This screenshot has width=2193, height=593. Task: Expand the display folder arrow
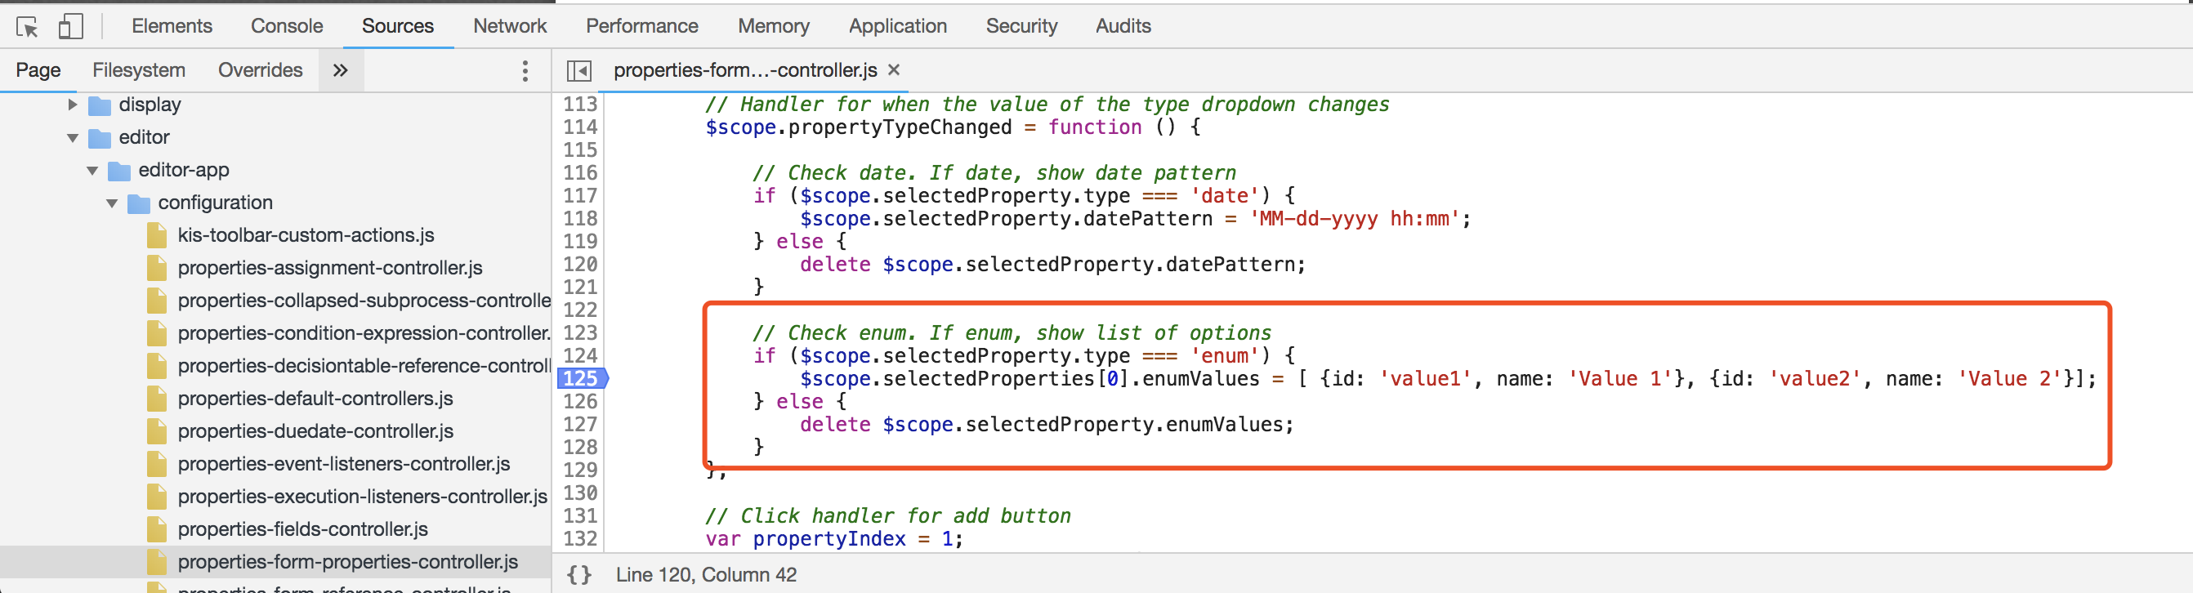click(73, 105)
